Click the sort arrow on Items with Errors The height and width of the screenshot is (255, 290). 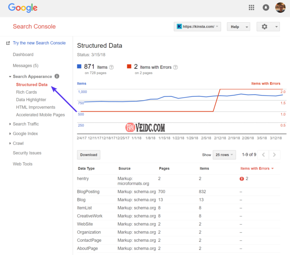272,169
